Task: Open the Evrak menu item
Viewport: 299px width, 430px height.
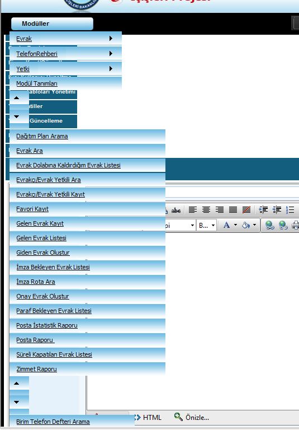Action: [65, 39]
